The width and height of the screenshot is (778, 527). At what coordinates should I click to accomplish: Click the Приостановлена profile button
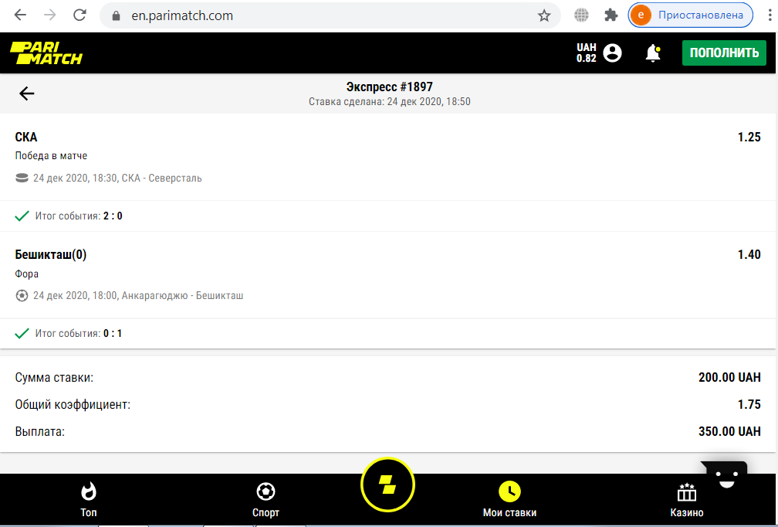coord(690,15)
